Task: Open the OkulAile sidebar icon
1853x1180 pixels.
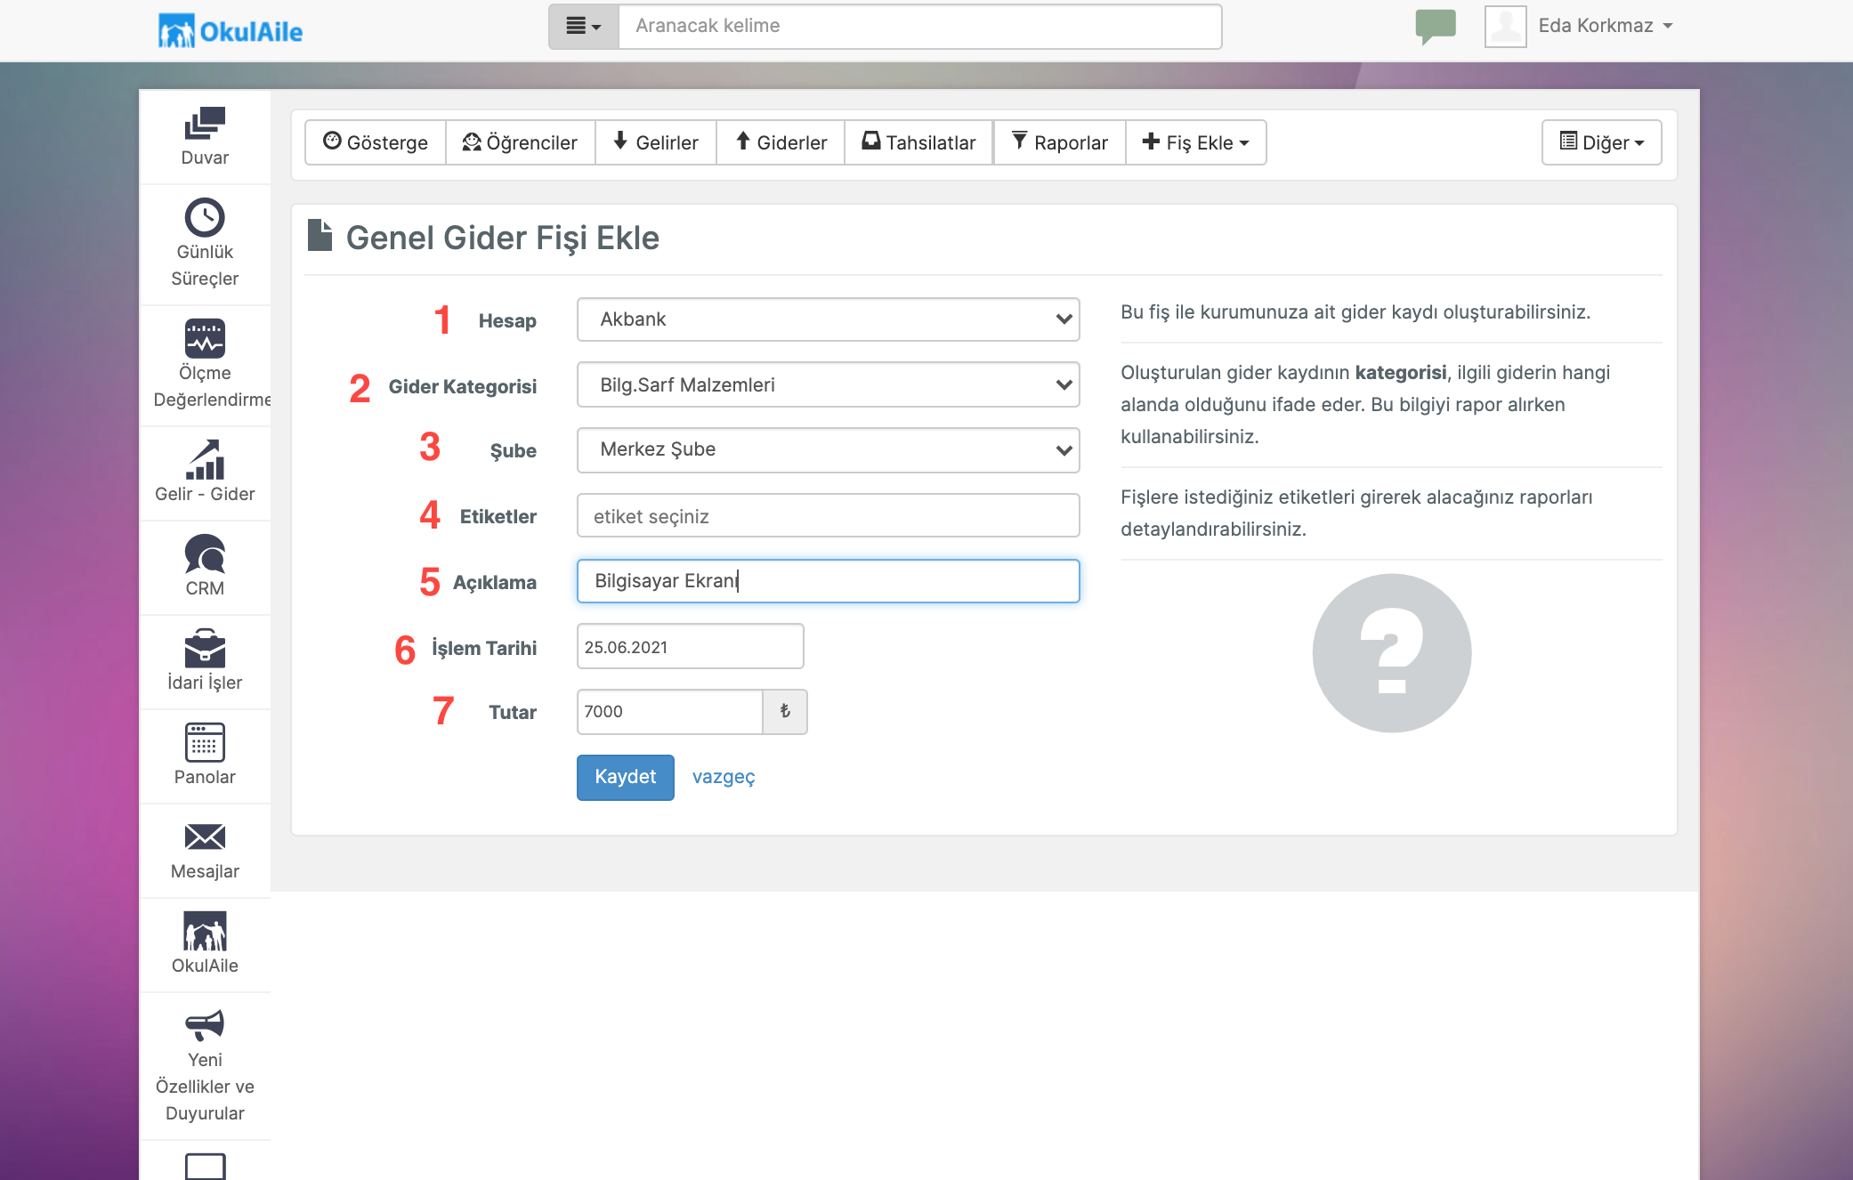Action: pos(205,931)
